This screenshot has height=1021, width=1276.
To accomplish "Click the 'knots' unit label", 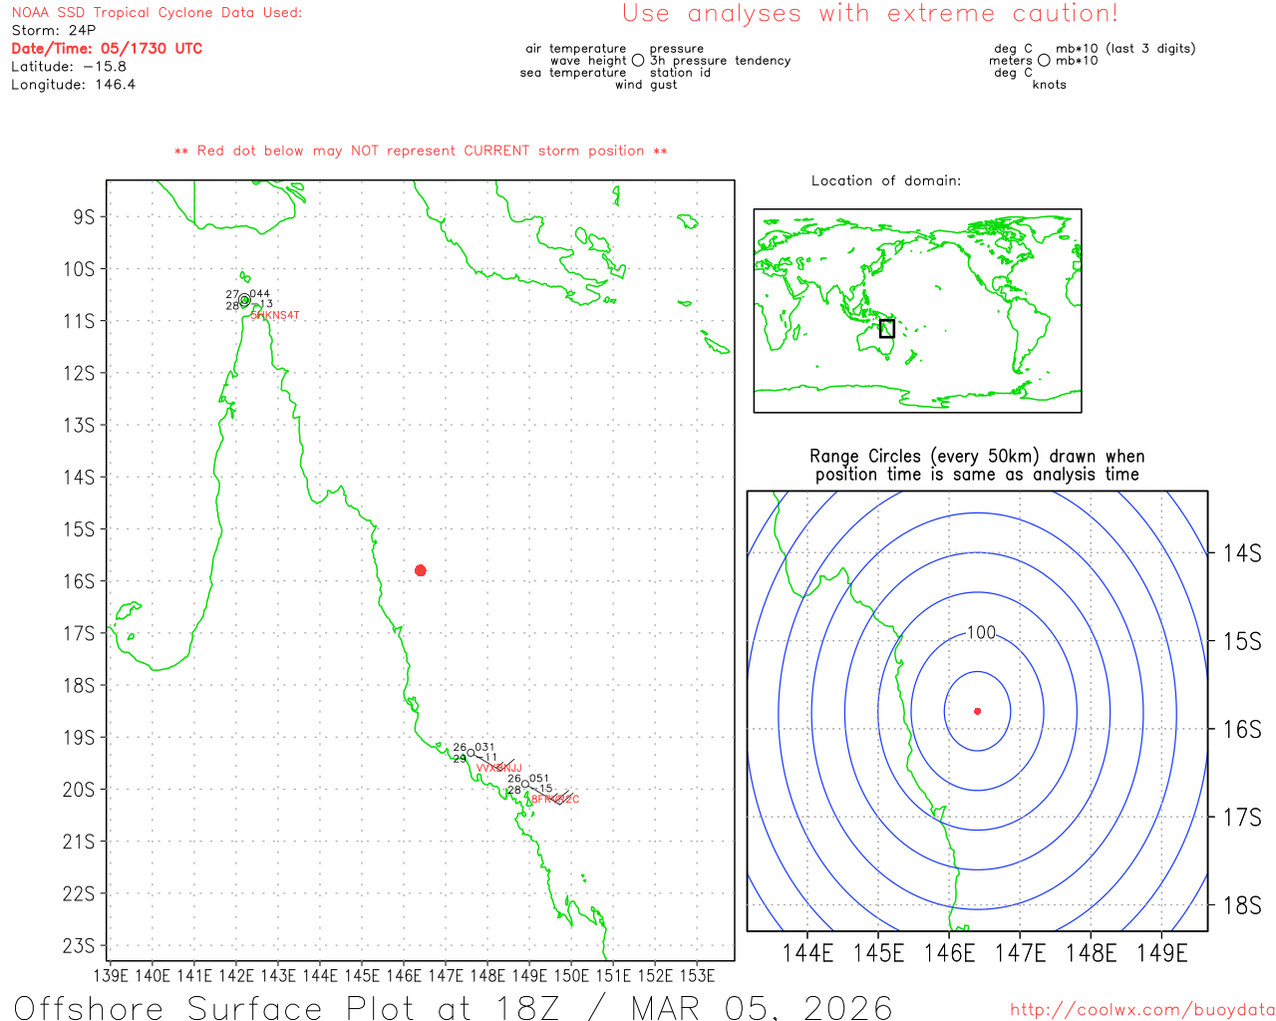I will tap(1050, 85).
